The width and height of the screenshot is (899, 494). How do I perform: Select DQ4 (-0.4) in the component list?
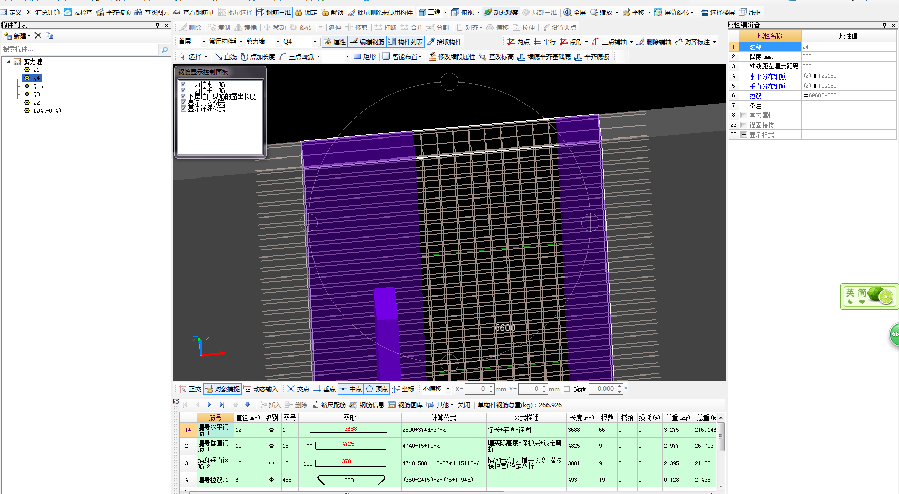pos(47,111)
